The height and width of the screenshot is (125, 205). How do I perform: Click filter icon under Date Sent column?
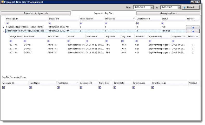point(50,23)
